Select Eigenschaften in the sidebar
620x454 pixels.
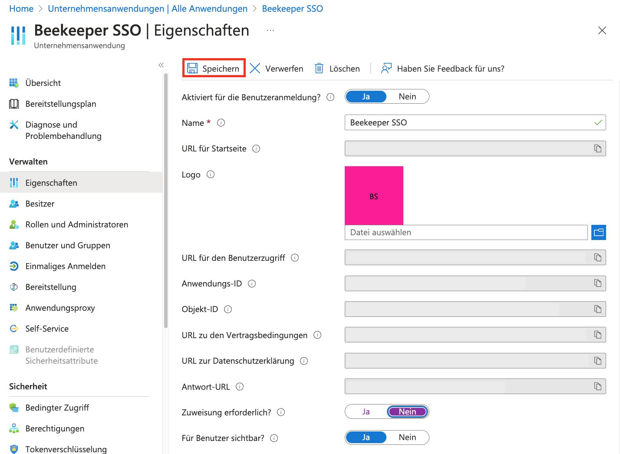tap(81, 183)
